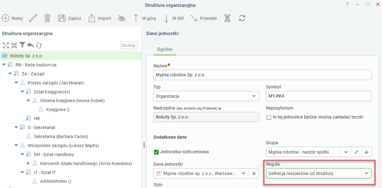Clear Dane jednostki with the X icon
This screenshot has height=188, width=382.
click(x=254, y=173)
